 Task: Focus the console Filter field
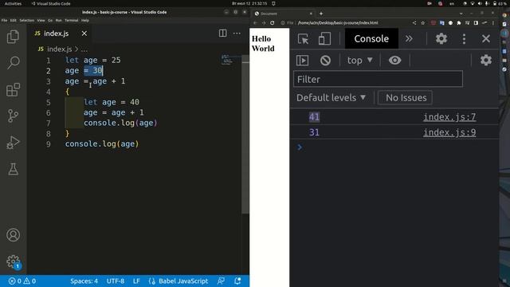click(378, 79)
